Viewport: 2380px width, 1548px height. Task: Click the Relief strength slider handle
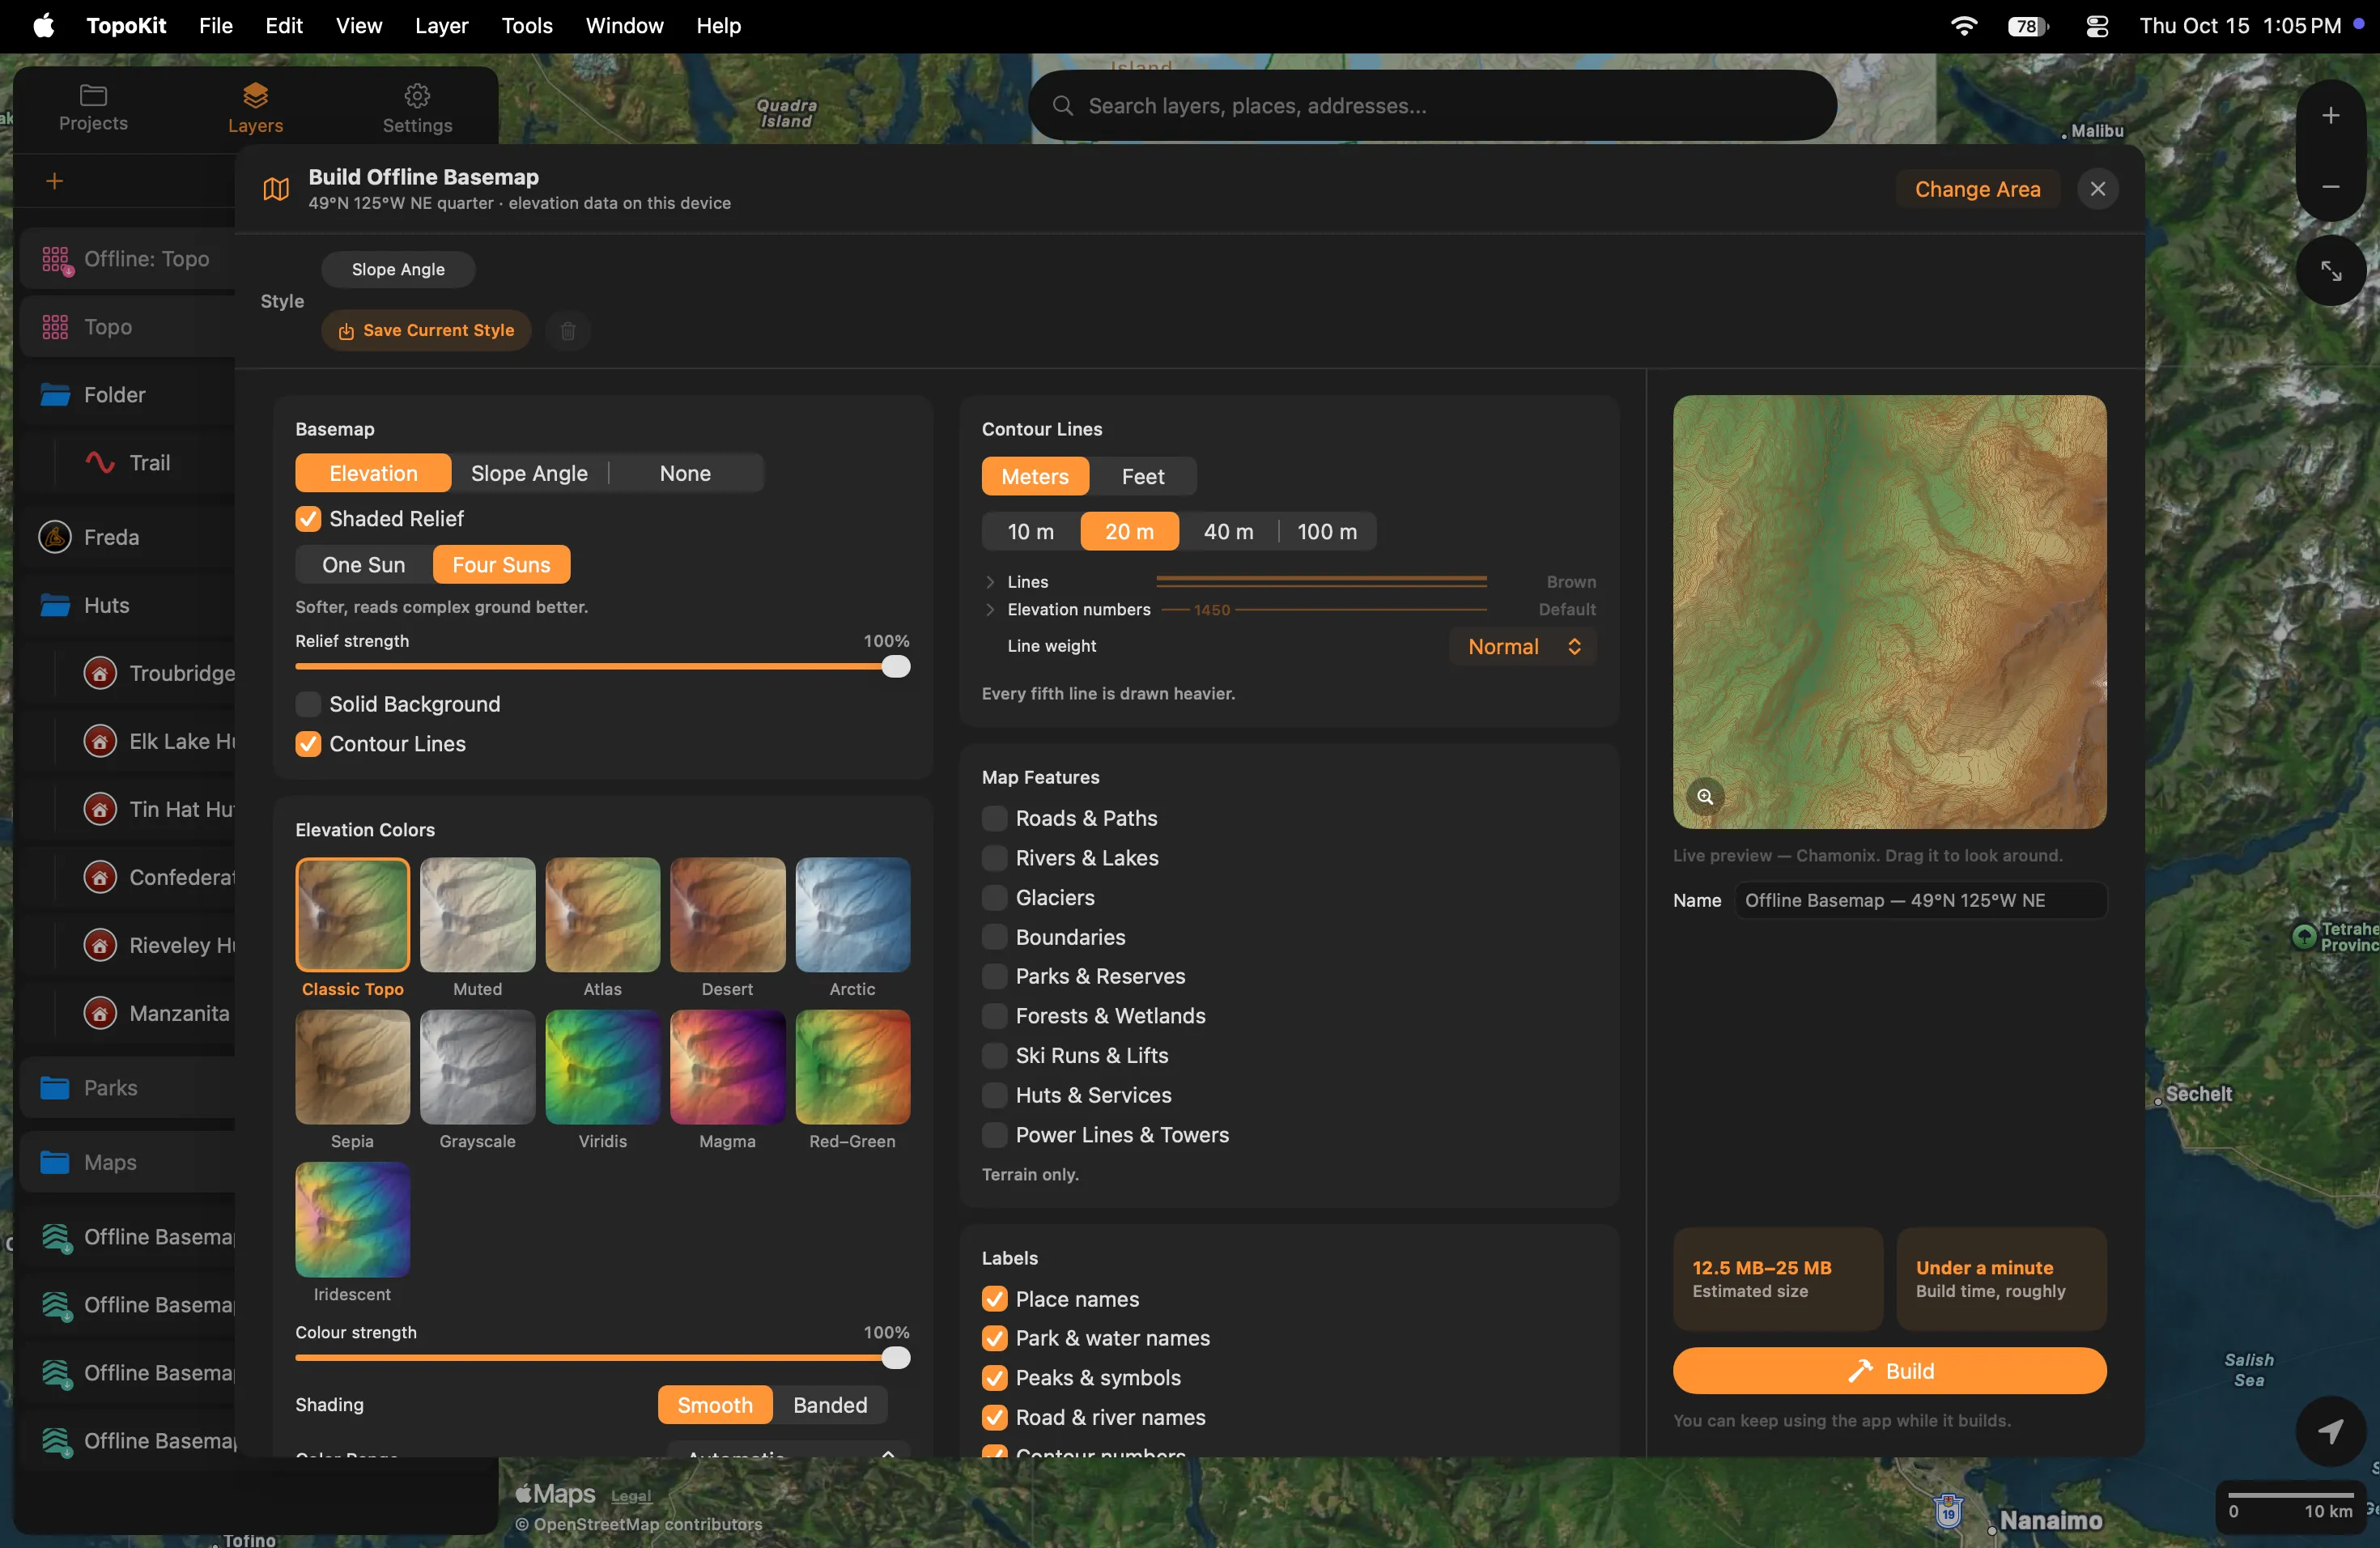(896, 667)
